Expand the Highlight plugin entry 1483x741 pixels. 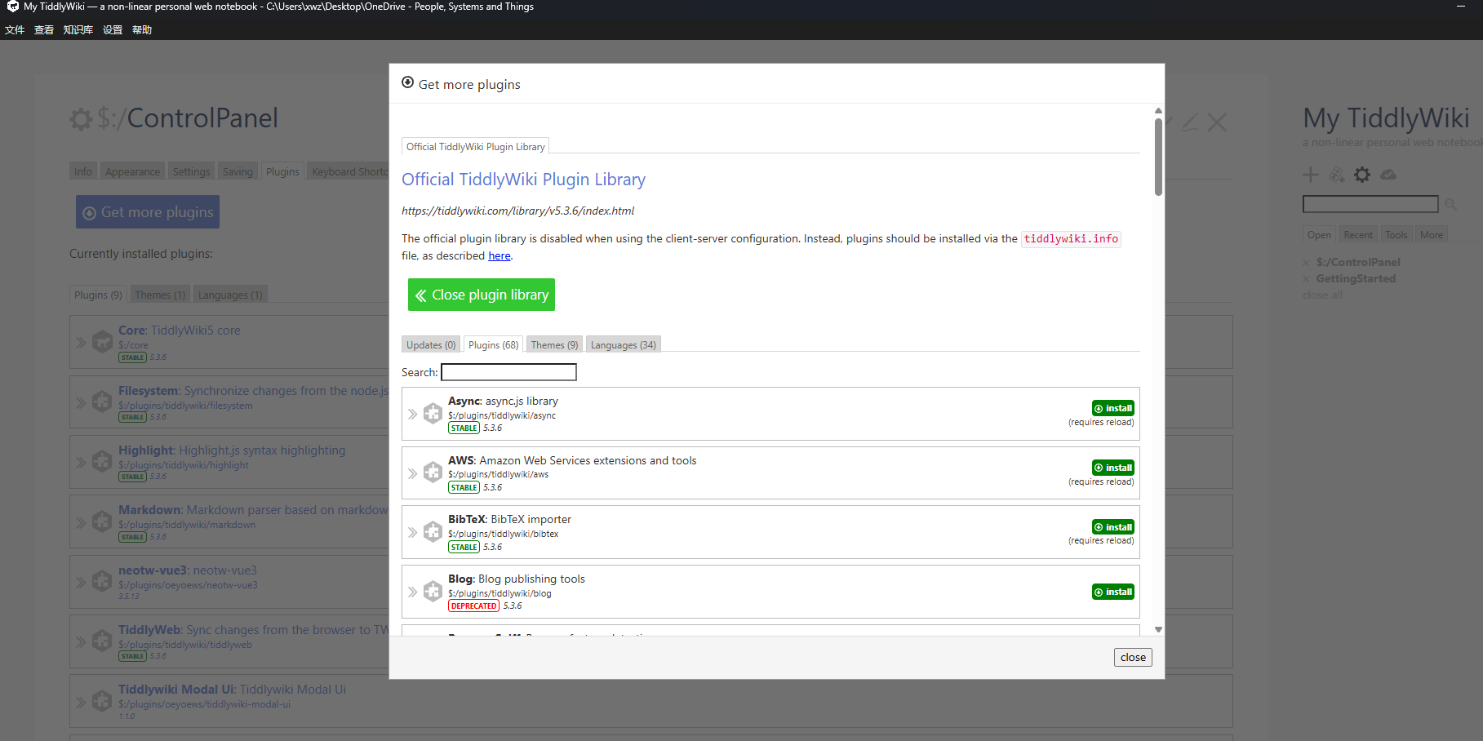pos(81,462)
